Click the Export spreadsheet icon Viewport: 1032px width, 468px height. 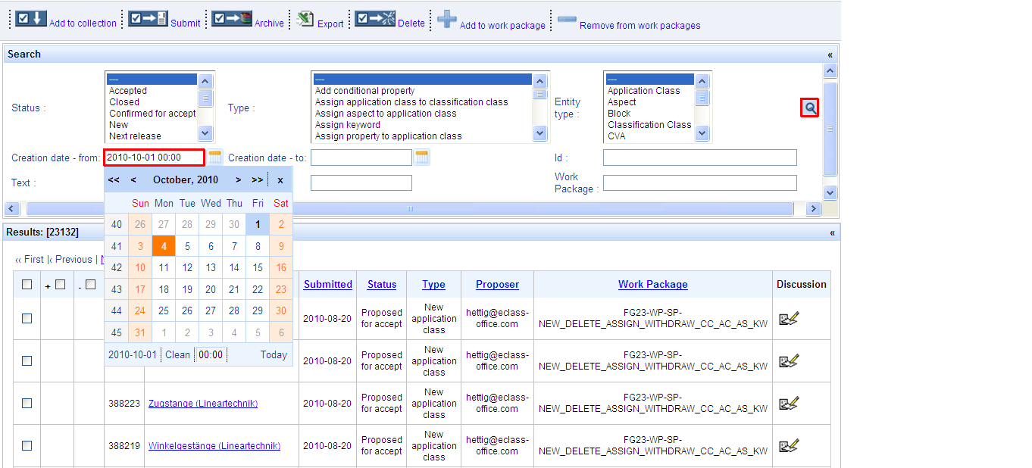click(x=305, y=19)
